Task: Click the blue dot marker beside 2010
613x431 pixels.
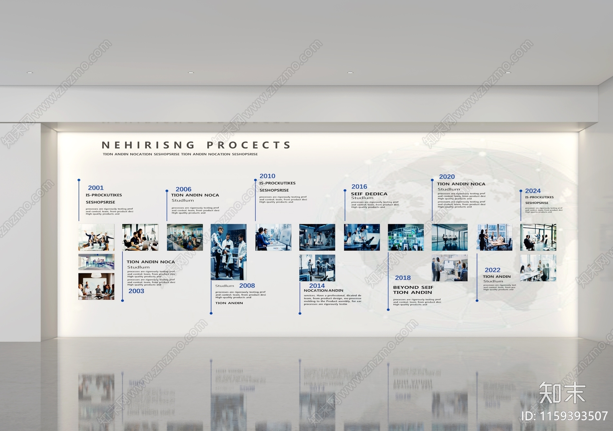Action: (256, 180)
